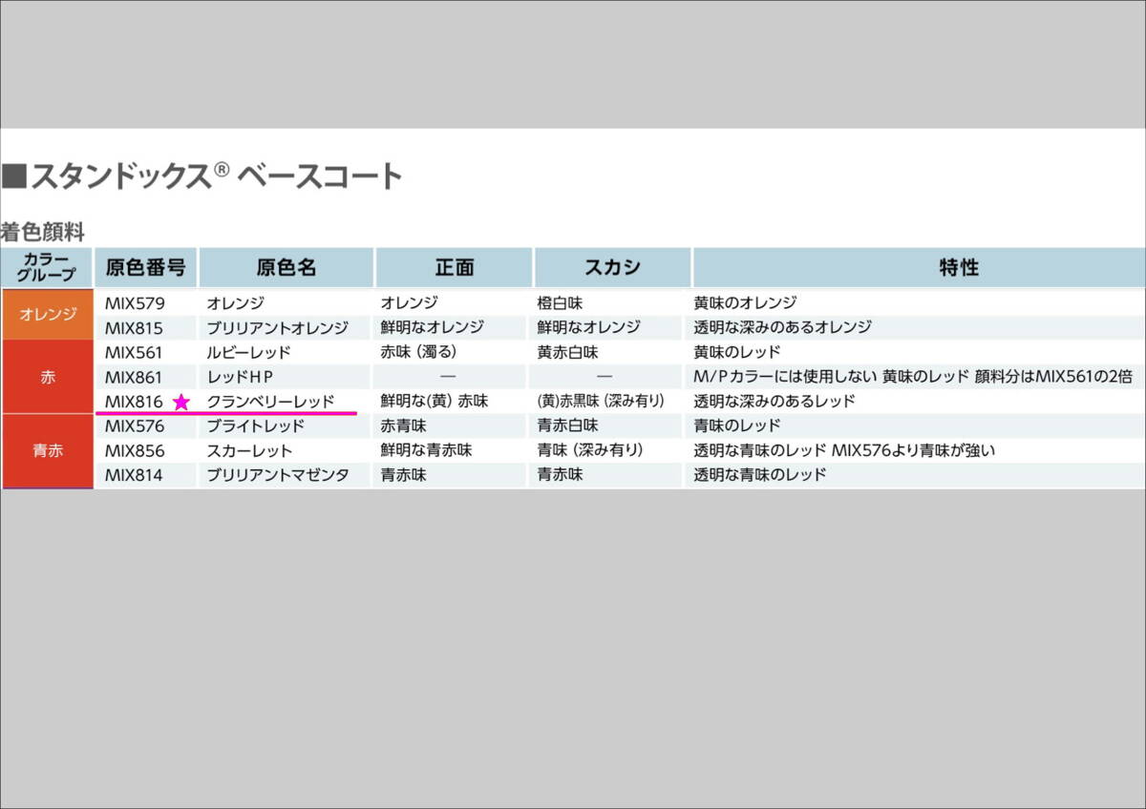Viewport: 1146px width, 809px height.
Task: Click cell MIX861
Action: click(x=135, y=377)
